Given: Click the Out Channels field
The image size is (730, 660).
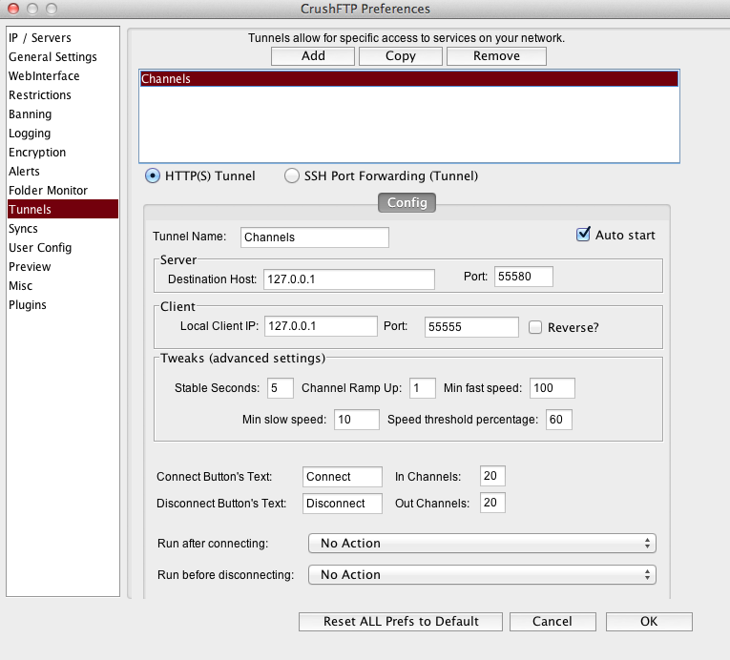Looking at the screenshot, I should point(492,503).
